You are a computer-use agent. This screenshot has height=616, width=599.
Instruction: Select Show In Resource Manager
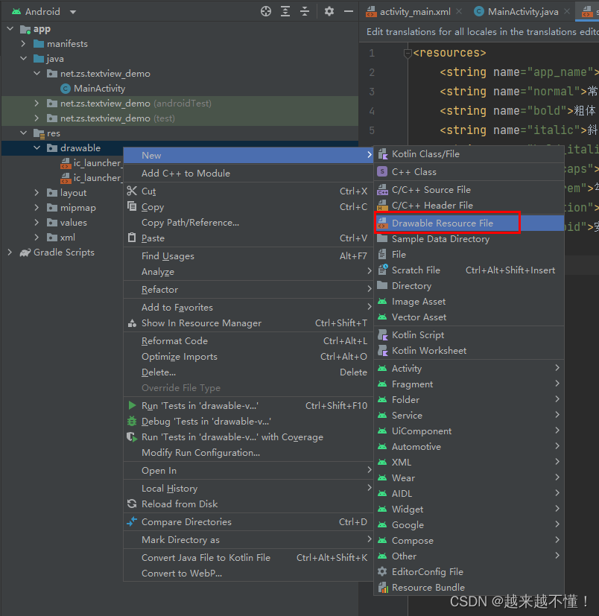[x=201, y=323]
